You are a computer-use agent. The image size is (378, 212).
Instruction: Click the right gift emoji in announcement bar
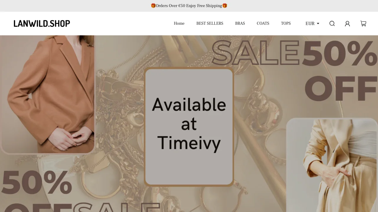pyautogui.click(x=225, y=6)
